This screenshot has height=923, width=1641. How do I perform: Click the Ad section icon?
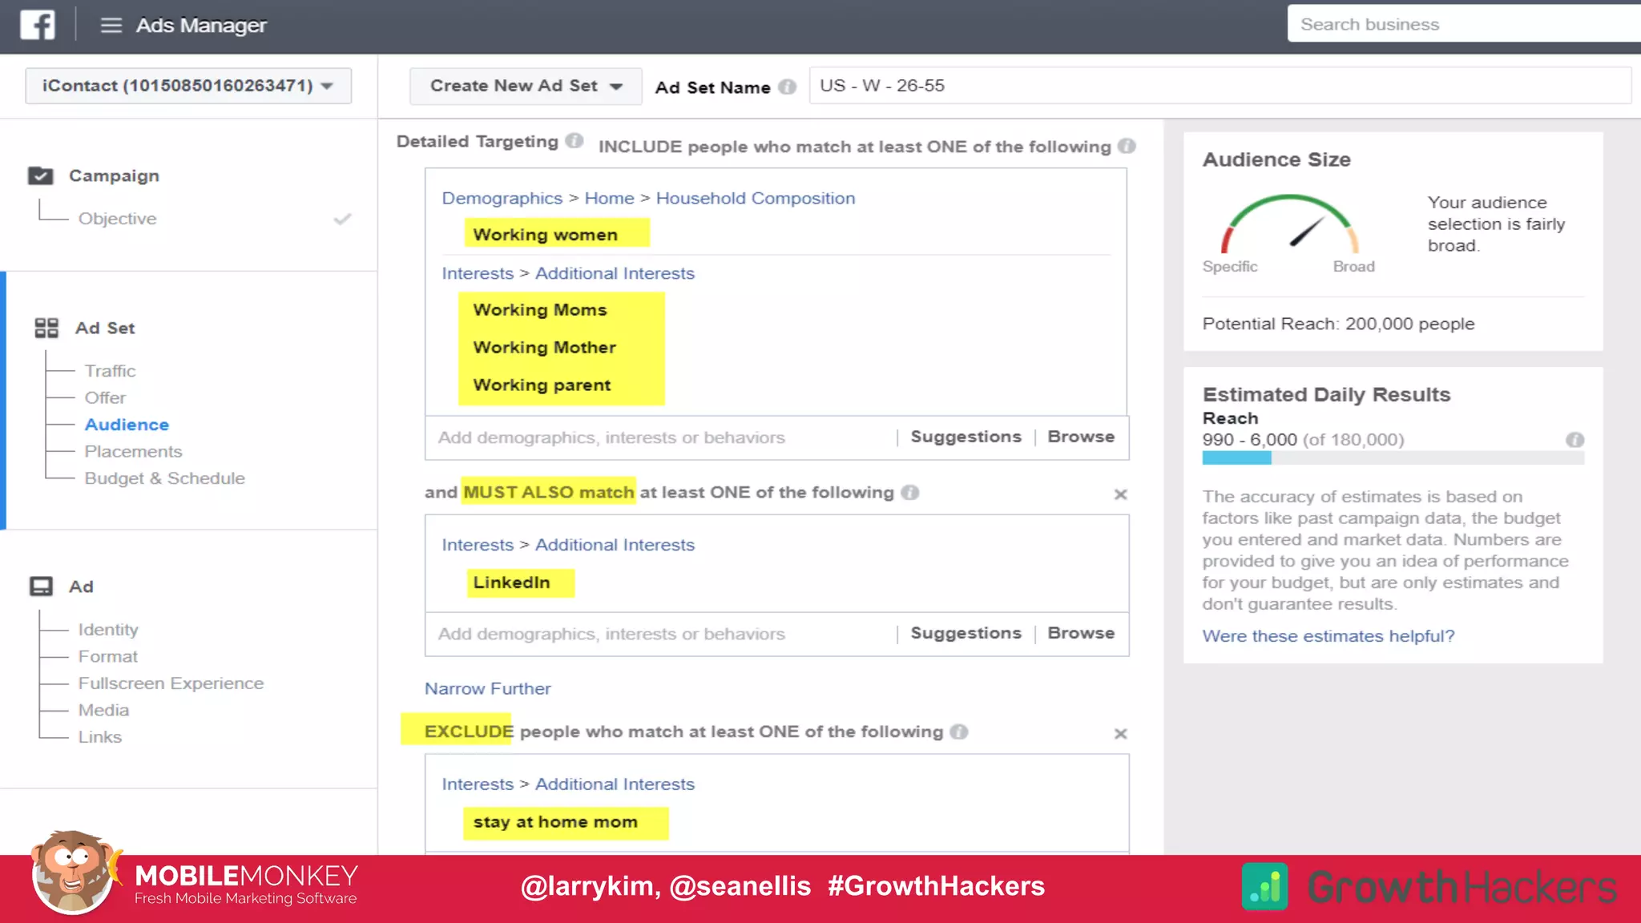point(41,586)
